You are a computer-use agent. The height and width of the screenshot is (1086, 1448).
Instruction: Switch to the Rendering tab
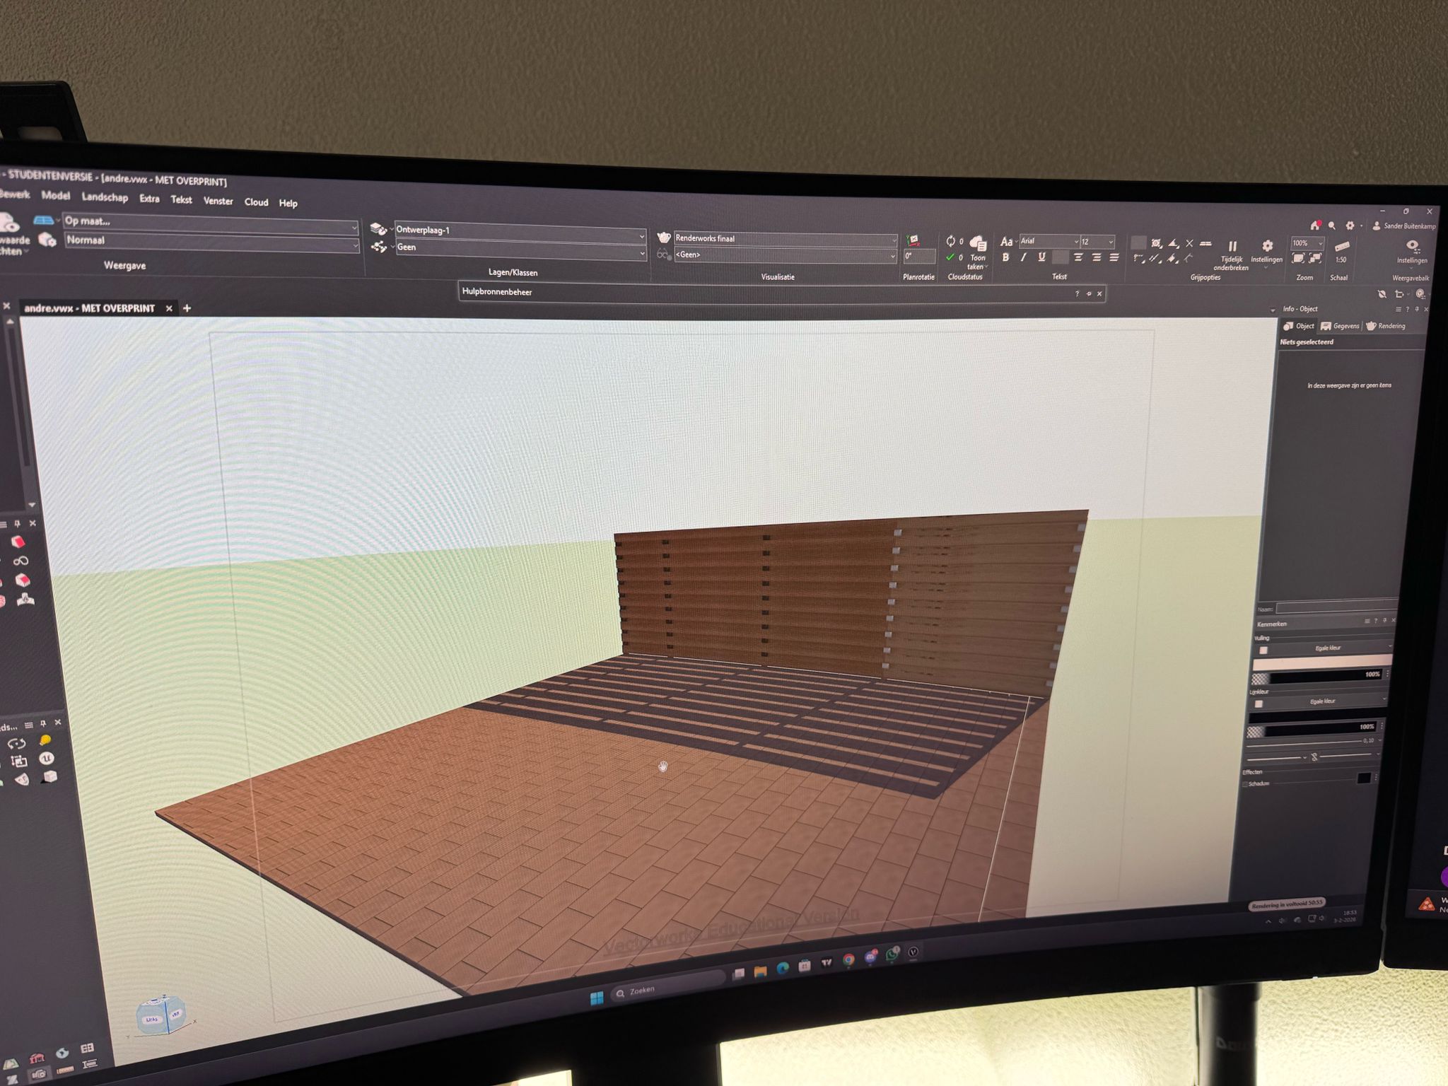[x=1386, y=326]
